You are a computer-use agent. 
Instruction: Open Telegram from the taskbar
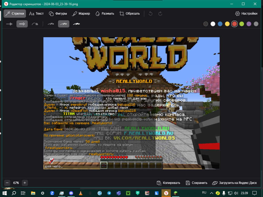click(109, 193)
